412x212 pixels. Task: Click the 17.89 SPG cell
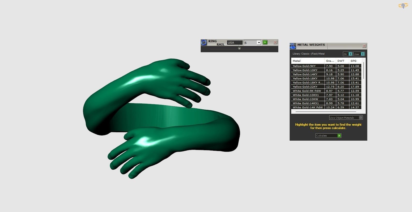point(355,87)
